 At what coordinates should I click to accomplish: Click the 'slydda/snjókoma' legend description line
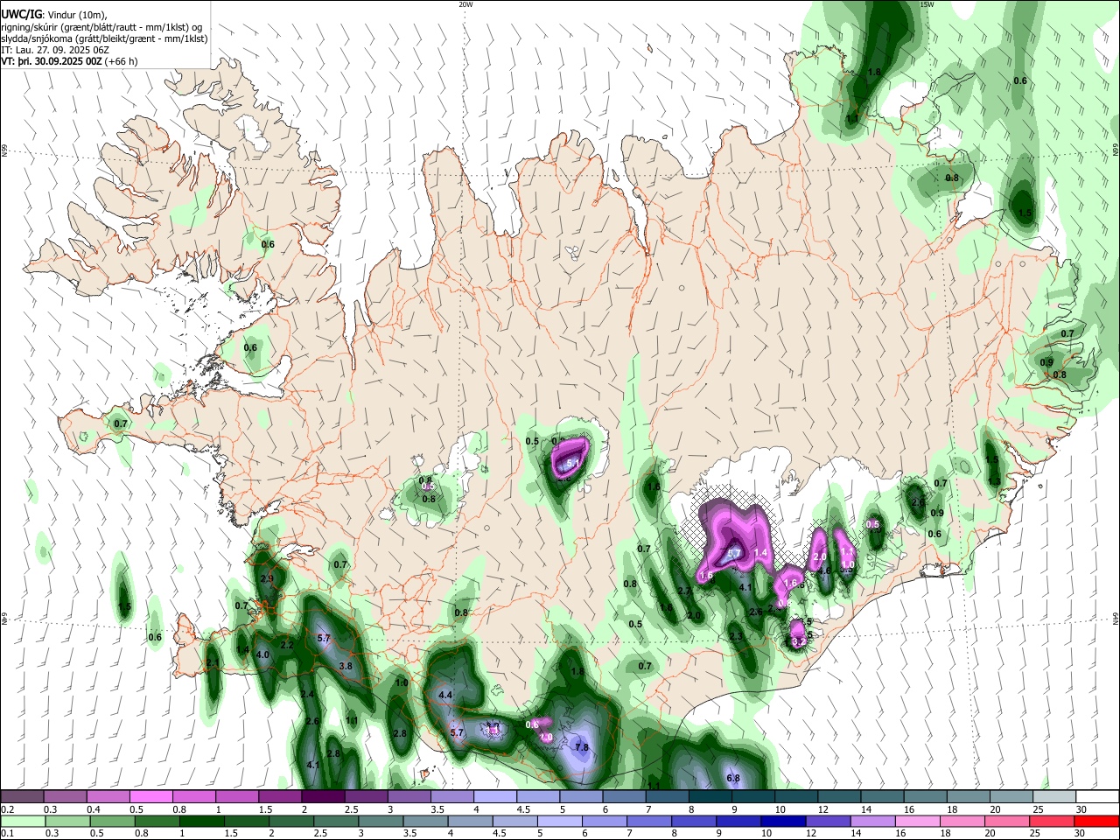[103, 38]
